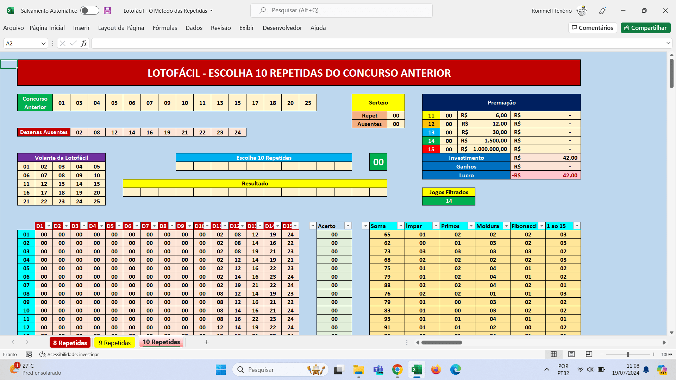Viewport: 676px width, 380px height.
Task: Open the Comentários button
Action: coord(593,28)
